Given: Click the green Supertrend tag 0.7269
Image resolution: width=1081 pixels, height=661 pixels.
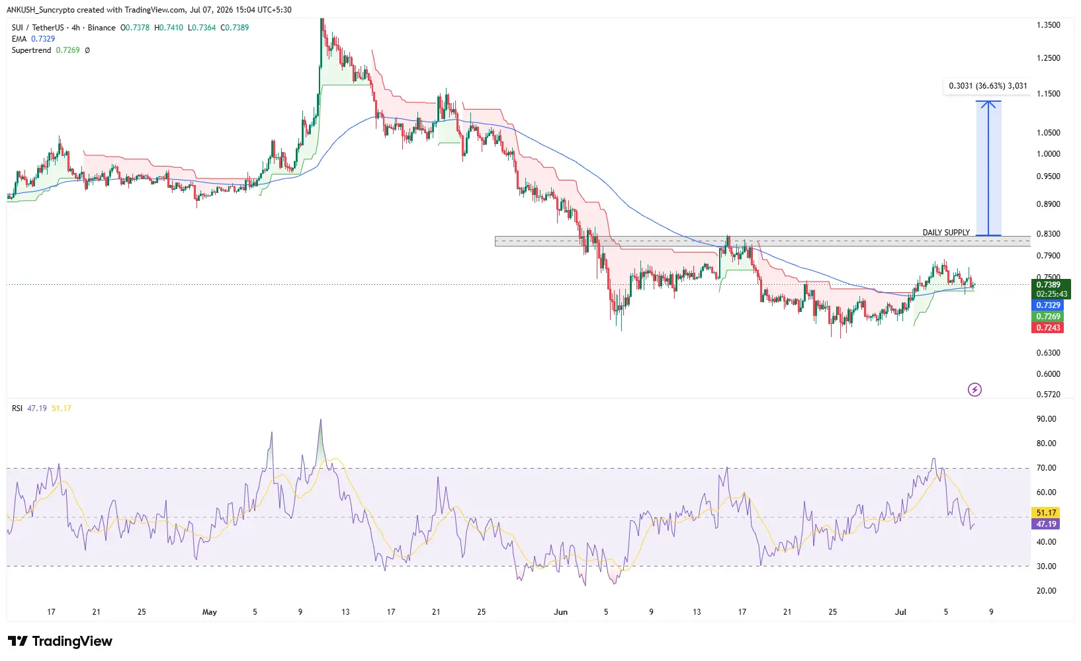Looking at the screenshot, I should click(x=1048, y=317).
